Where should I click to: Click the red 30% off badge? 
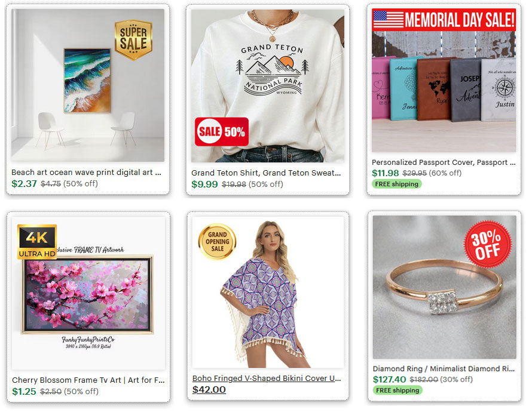click(488, 244)
